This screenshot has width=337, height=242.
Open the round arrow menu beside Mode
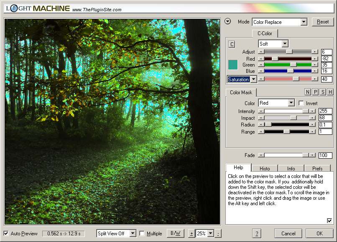[x=227, y=21]
